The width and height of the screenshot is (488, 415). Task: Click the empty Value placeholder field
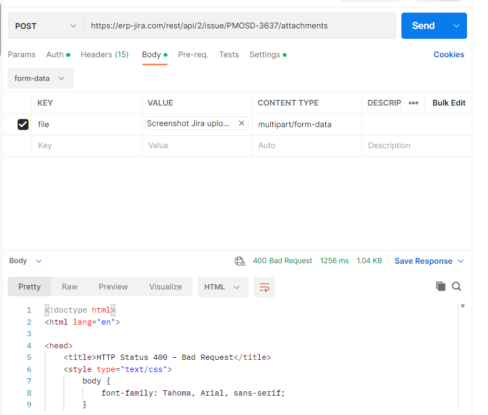click(x=197, y=146)
